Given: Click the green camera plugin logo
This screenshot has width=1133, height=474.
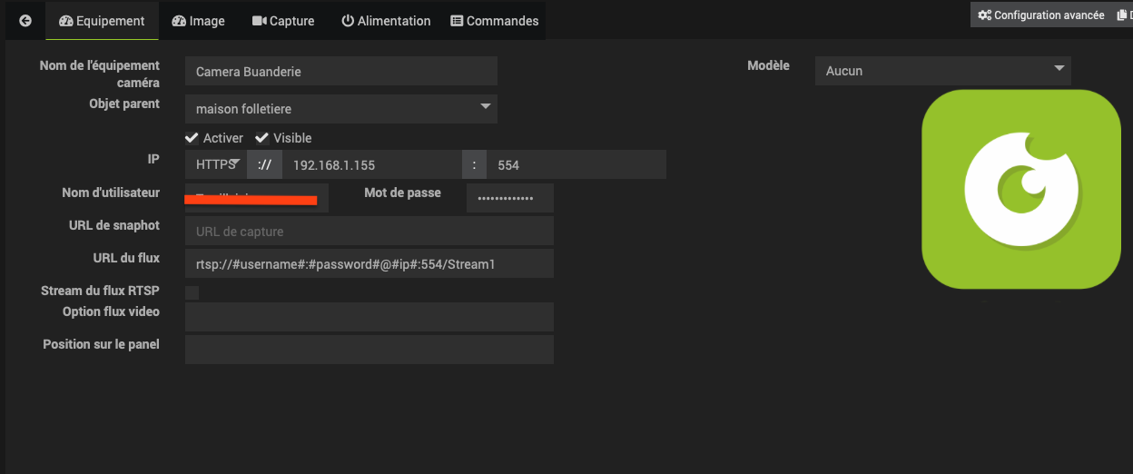Looking at the screenshot, I should pos(1020,190).
